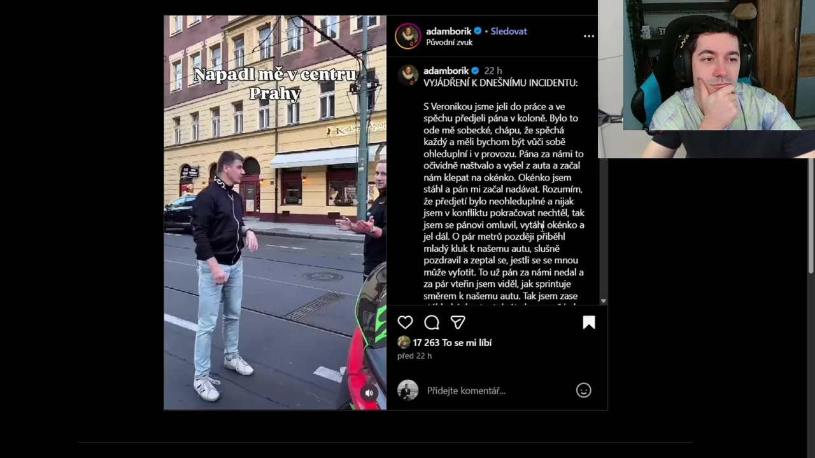Click the caption scroll down arrow
Viewport: 815px width, 458px height.
click(604, 302)
